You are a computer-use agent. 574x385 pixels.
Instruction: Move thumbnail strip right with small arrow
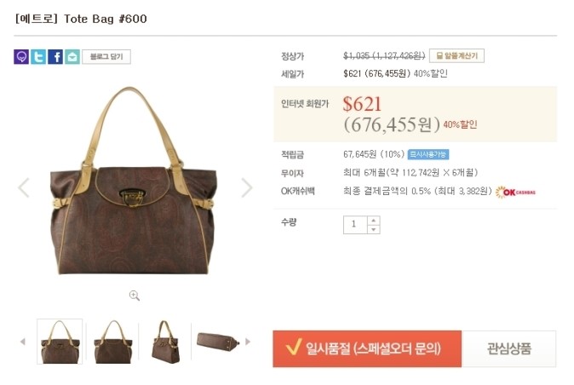(248, 342)
